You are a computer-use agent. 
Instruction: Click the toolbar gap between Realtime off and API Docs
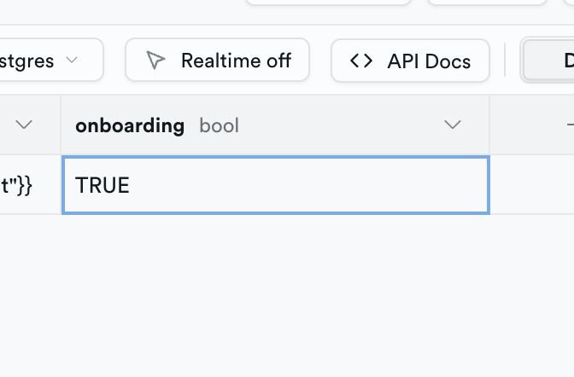[x=320, y=61]
